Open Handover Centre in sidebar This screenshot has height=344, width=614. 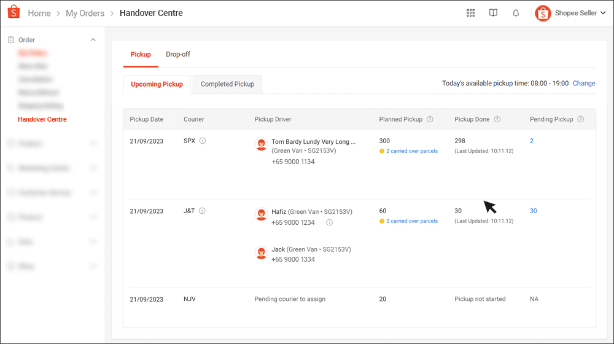(42, 119)
